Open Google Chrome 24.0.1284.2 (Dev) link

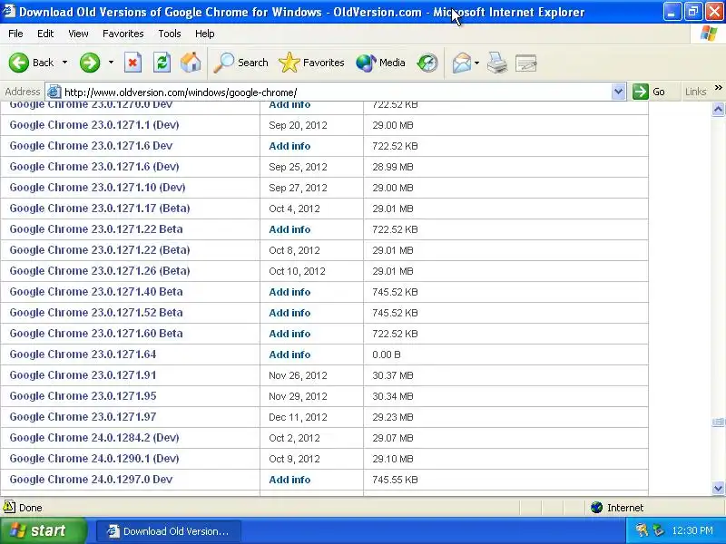[94, 438]
